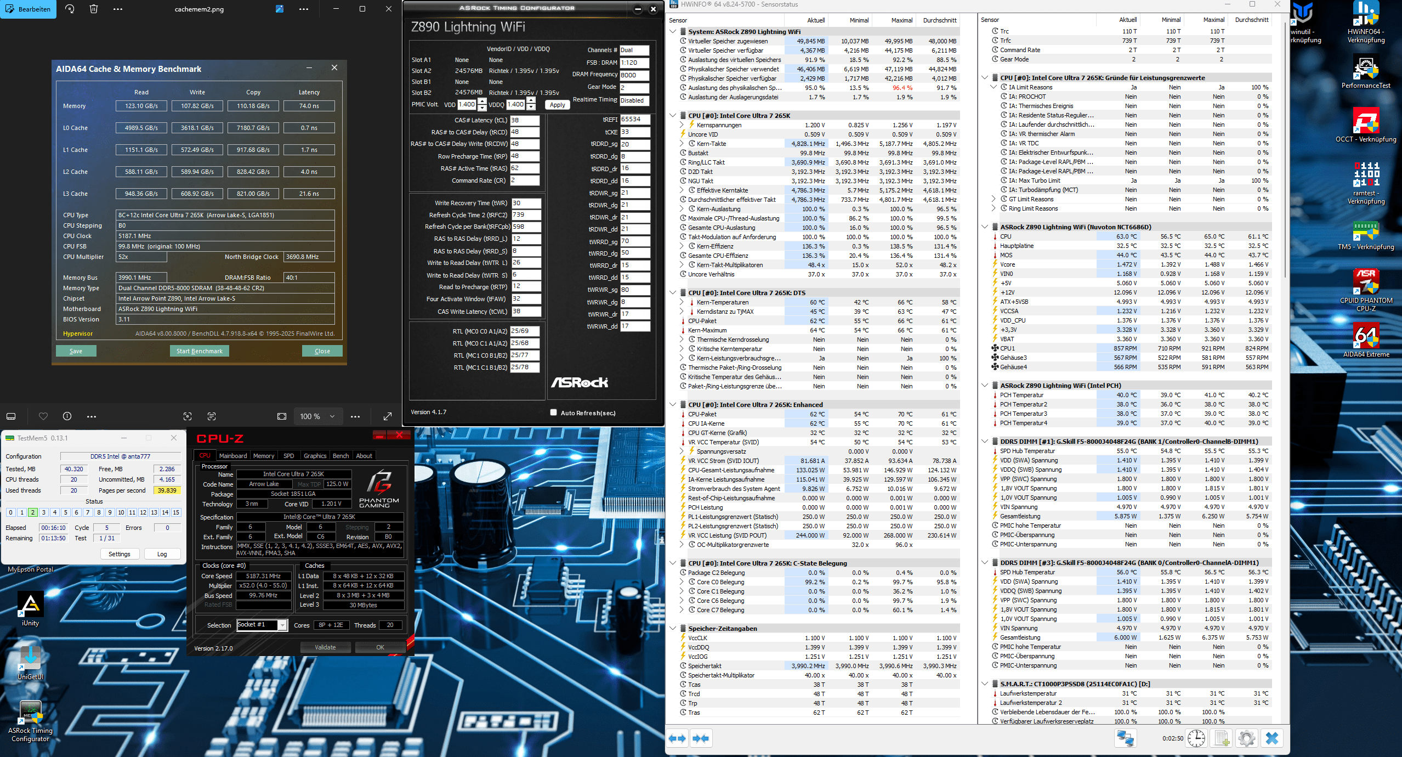Click the trash delete icon in Photos
The height and width of the screenshot is (757, 1402).
coord(94,9)
